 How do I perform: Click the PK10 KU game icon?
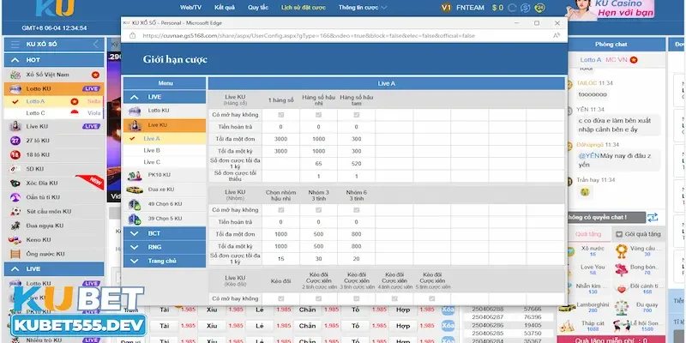(x=135, y=174)
